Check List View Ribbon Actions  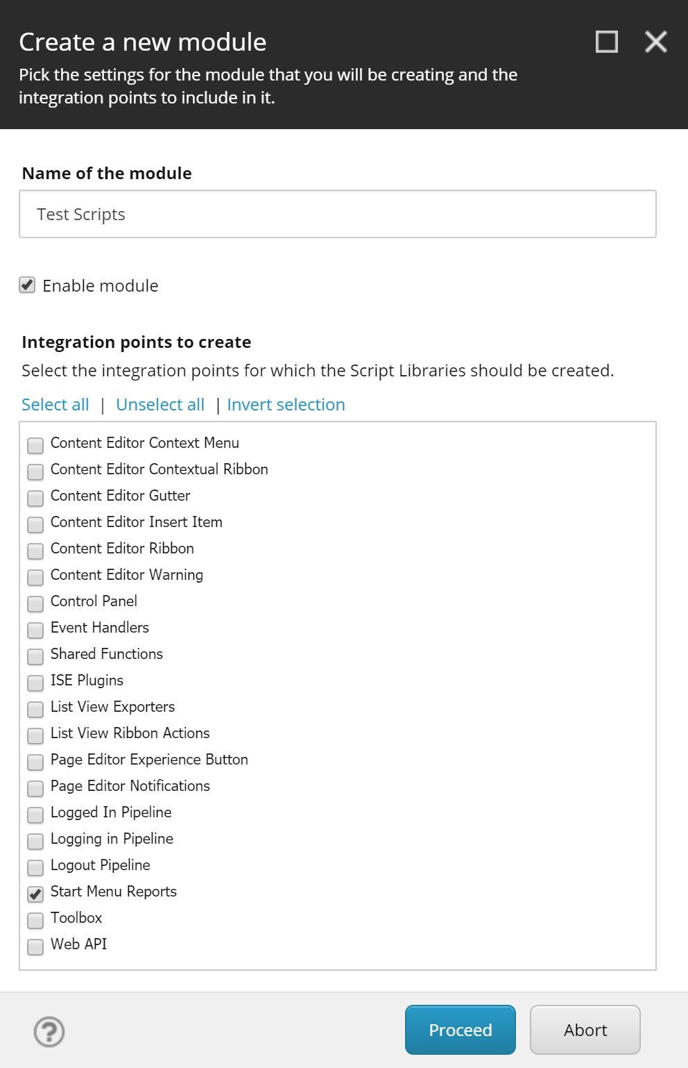click(35, 735)
